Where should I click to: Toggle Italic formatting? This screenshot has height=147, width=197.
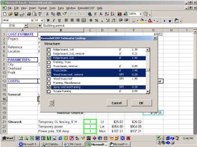pyautogui.click(x=54, y=20)
